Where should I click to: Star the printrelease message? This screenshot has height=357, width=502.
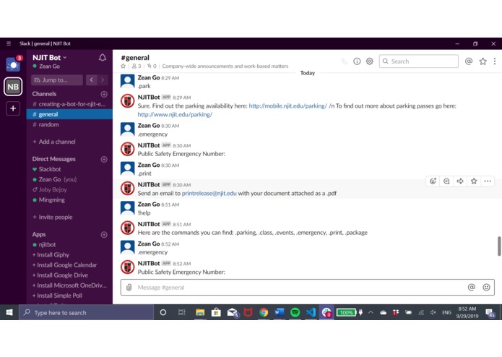[474, 181]
